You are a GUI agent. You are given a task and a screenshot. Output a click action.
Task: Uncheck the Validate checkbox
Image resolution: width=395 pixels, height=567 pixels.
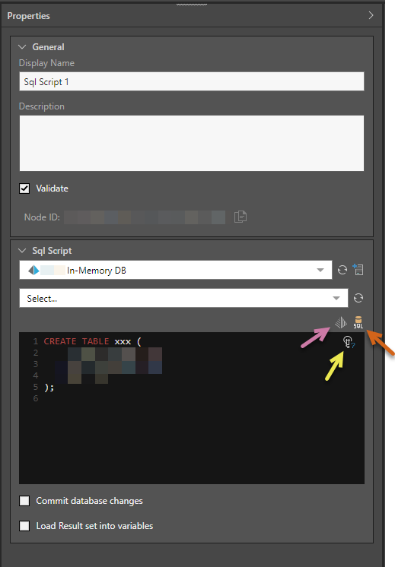(24, 188)
